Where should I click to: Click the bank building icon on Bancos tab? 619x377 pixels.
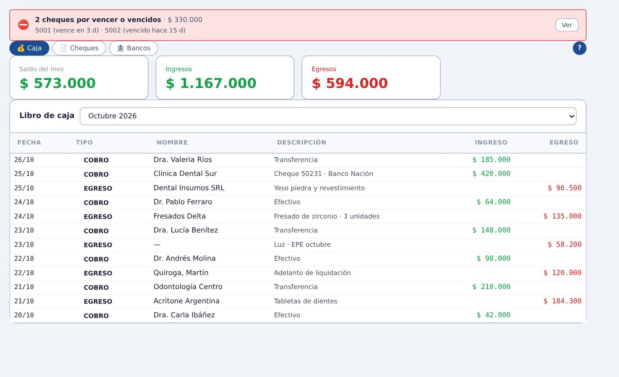[120, 48]
